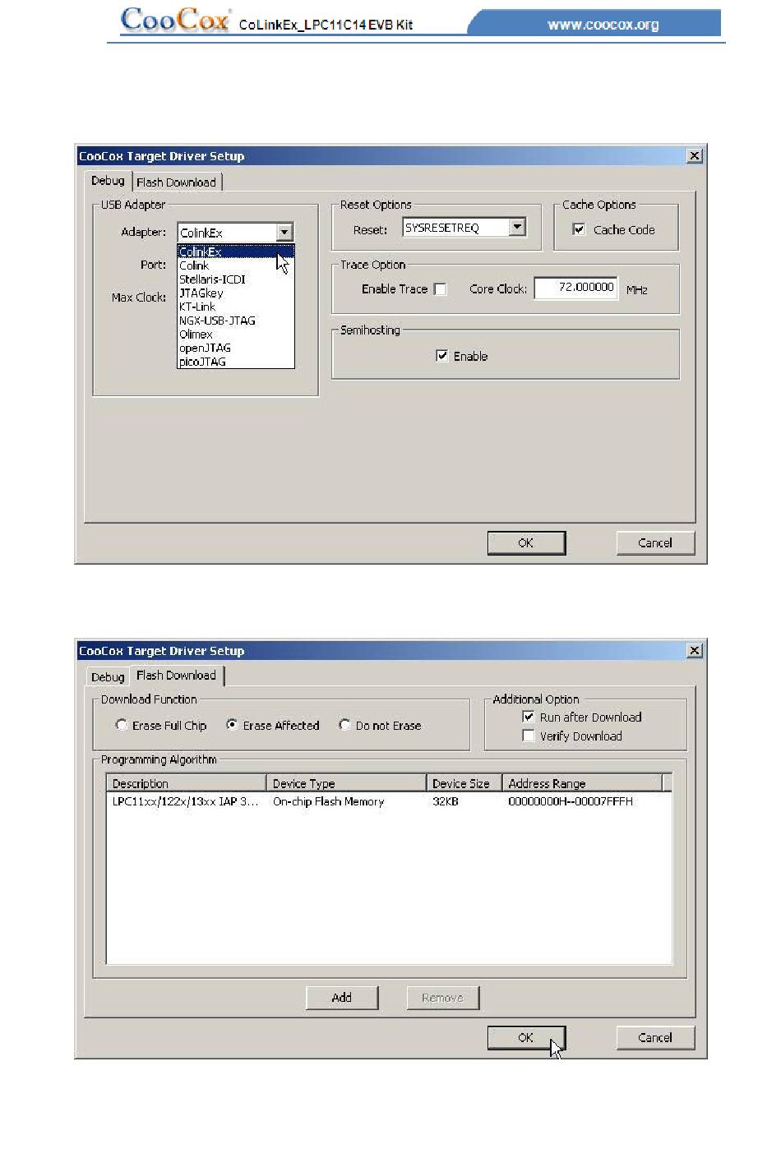Click the Description column header

(x=187, y=783)
